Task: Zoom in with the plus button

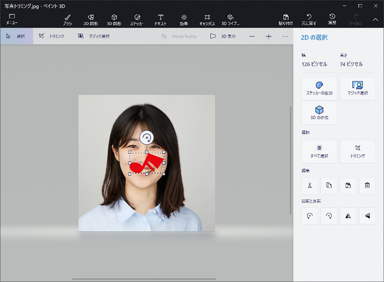Action: (268, 36)
